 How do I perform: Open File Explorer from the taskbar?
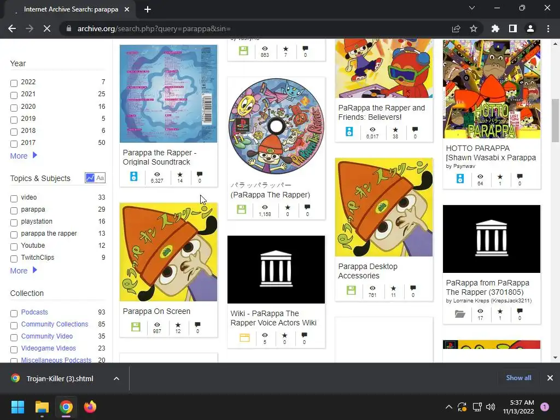(x=42, y=407)
